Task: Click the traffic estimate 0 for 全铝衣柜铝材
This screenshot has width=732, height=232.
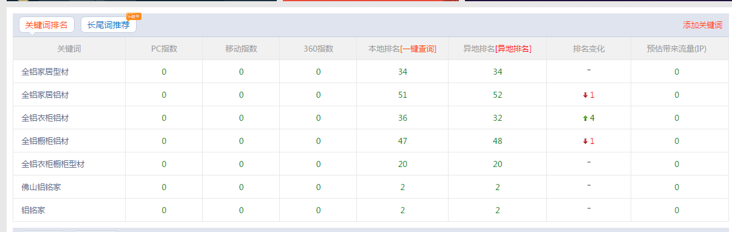Action: pos(677,118)
